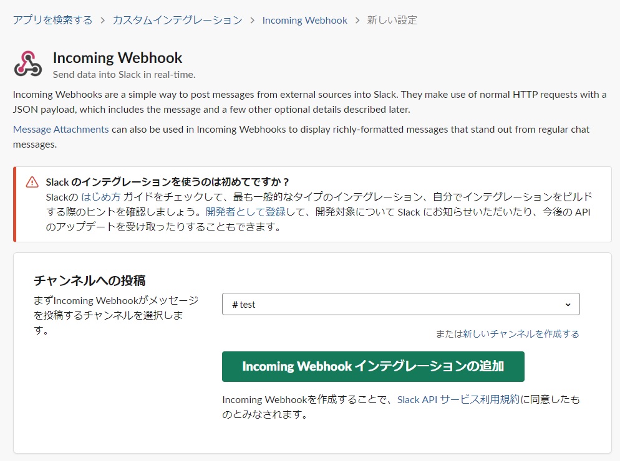Click the alert heading about first-time Slack integrations
This screenshot has height=461, width=620.
168,182
